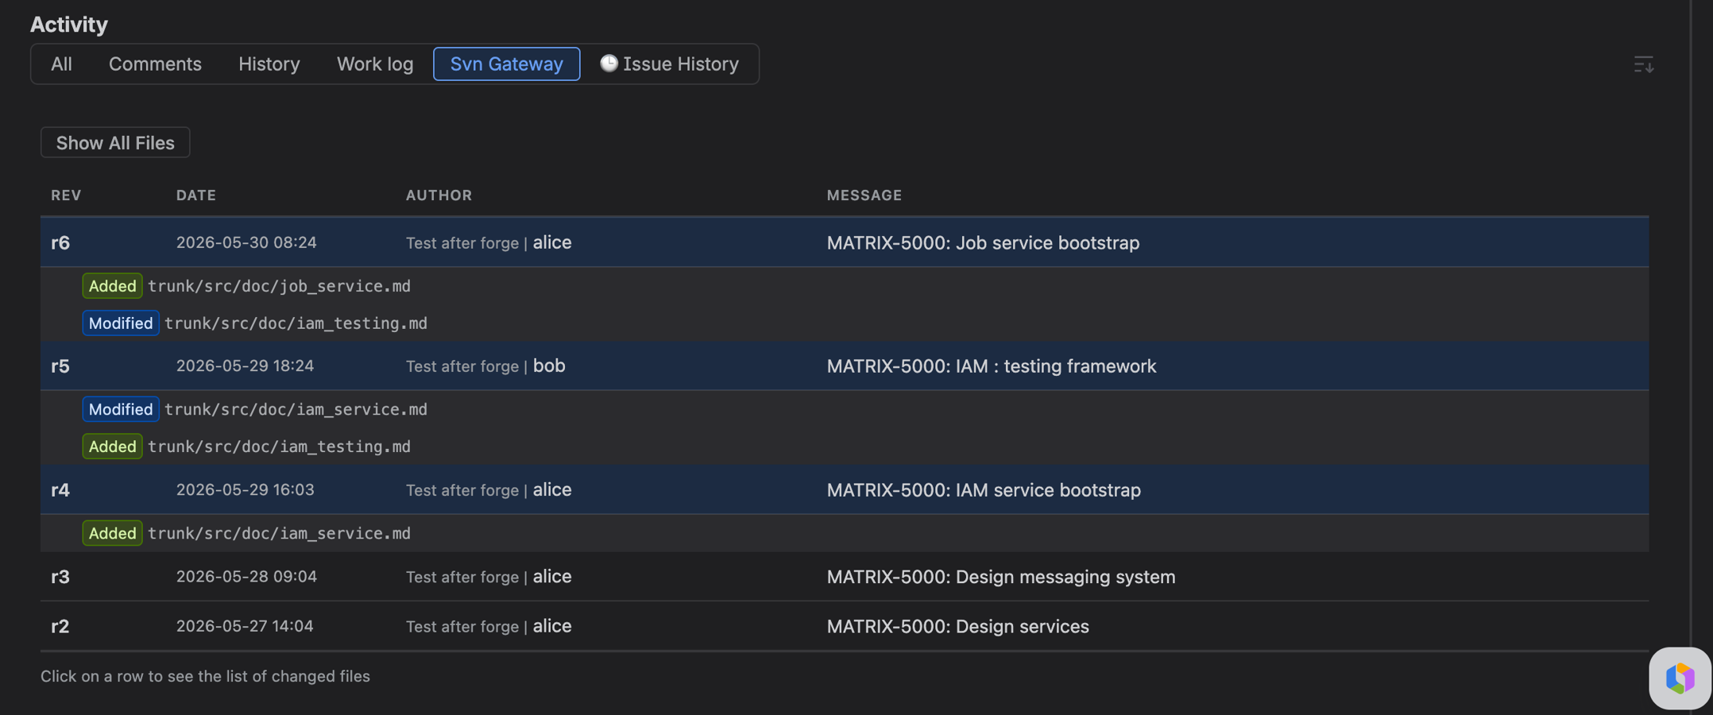Click author alice in r6 row

coord(552,242)
